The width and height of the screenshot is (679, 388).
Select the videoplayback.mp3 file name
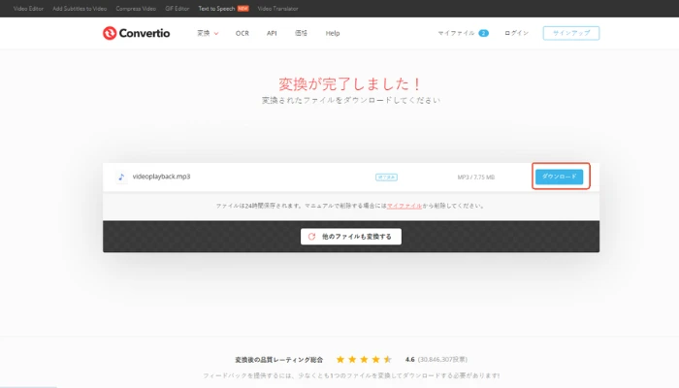[161, 177]
